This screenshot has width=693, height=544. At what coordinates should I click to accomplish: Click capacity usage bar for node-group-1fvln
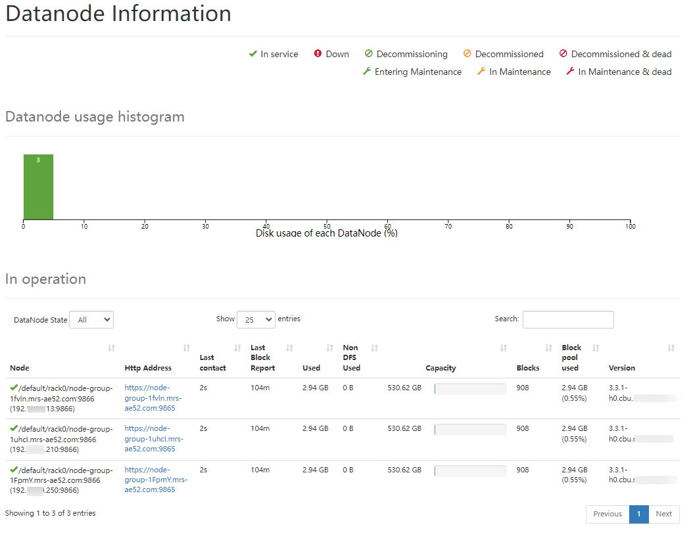470,388
